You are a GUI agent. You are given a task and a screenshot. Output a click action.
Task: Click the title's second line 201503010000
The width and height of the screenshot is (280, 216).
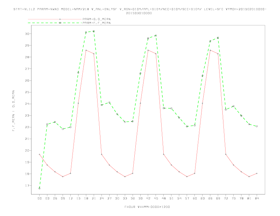(x=139, y=13)
